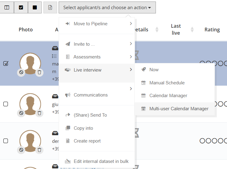Click calendar grid icon beside Calendar Manager
This screenshot has width=227, height=169.
143,96
